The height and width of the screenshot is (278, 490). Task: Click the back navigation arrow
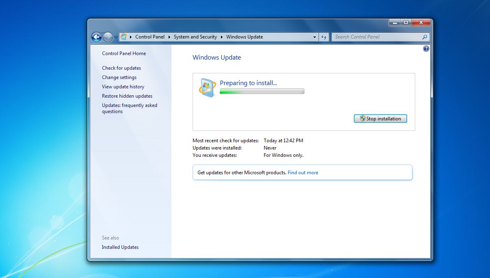point(97,37)
